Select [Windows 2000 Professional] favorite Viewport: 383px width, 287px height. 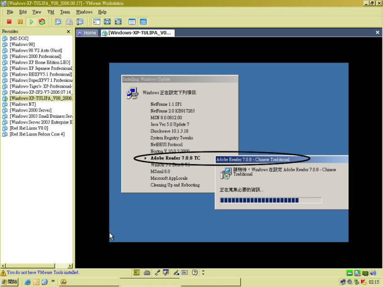click(35, 56)
